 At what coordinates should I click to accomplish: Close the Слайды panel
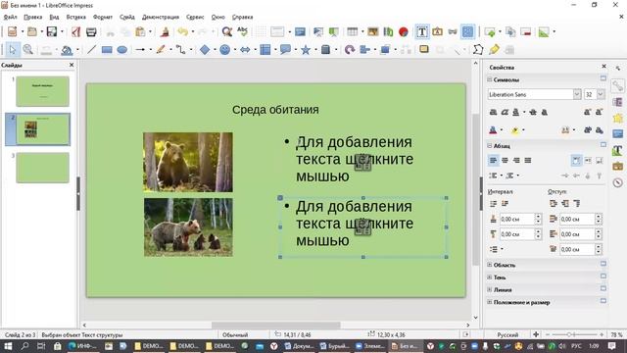click(x=72, y=65)
